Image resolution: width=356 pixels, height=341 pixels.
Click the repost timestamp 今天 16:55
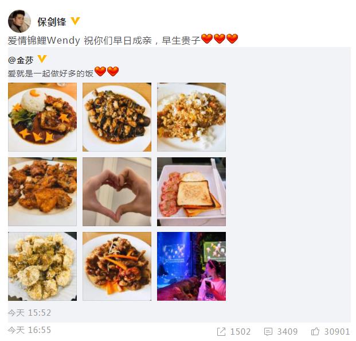click(29, 330)
